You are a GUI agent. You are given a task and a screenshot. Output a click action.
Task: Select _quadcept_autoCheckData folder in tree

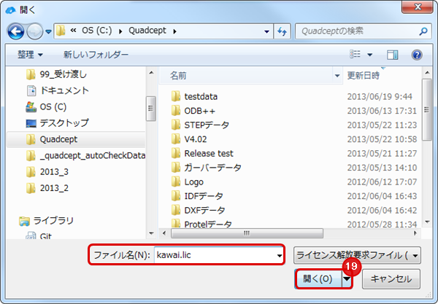[x=93, y=155]
